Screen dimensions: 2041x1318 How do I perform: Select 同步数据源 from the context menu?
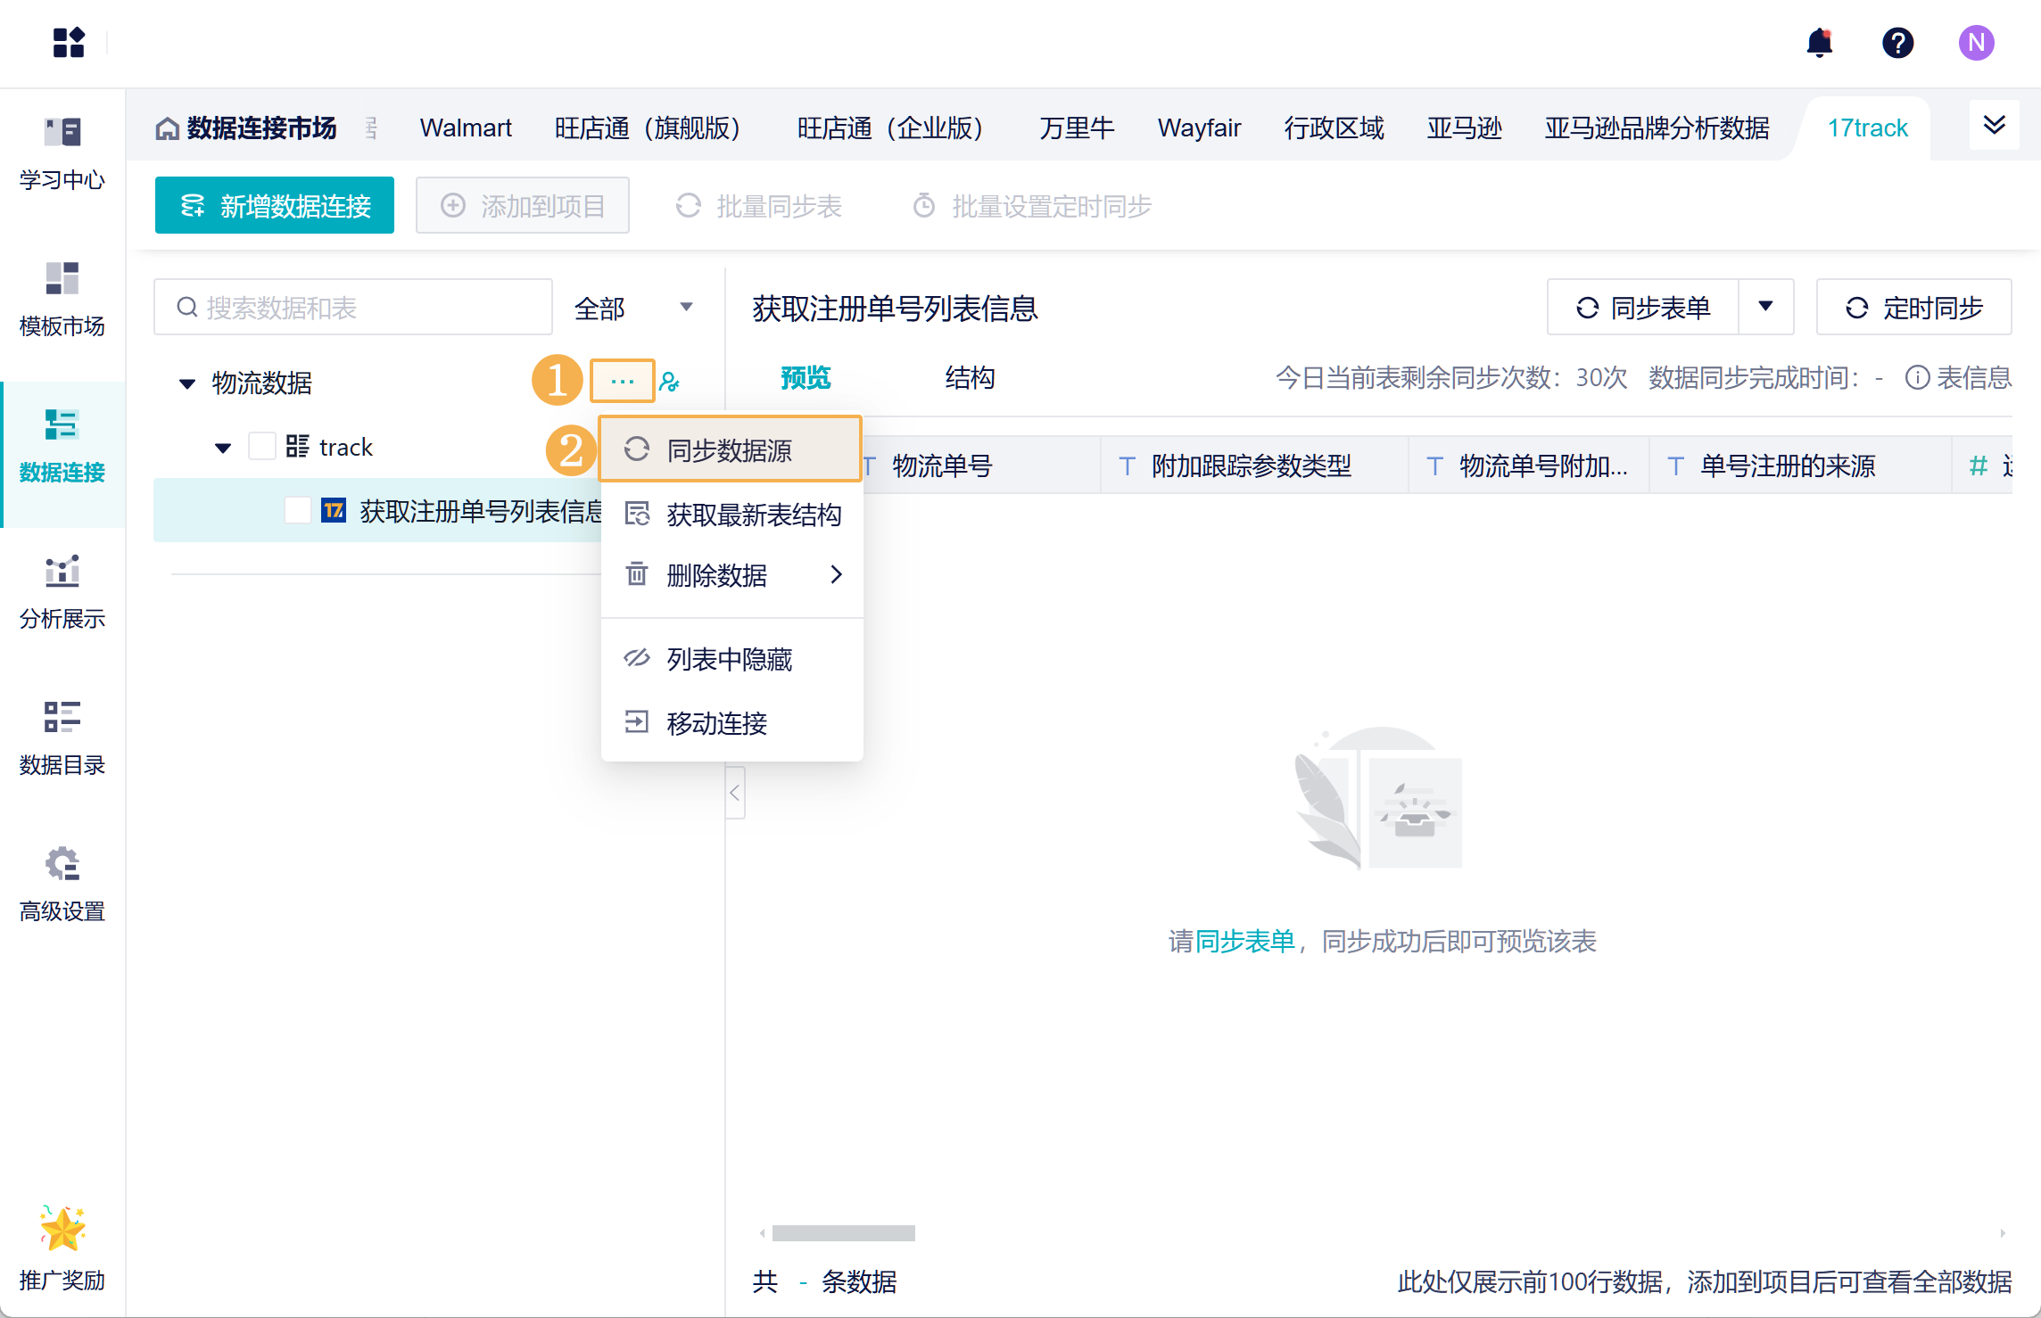[729, 450]
